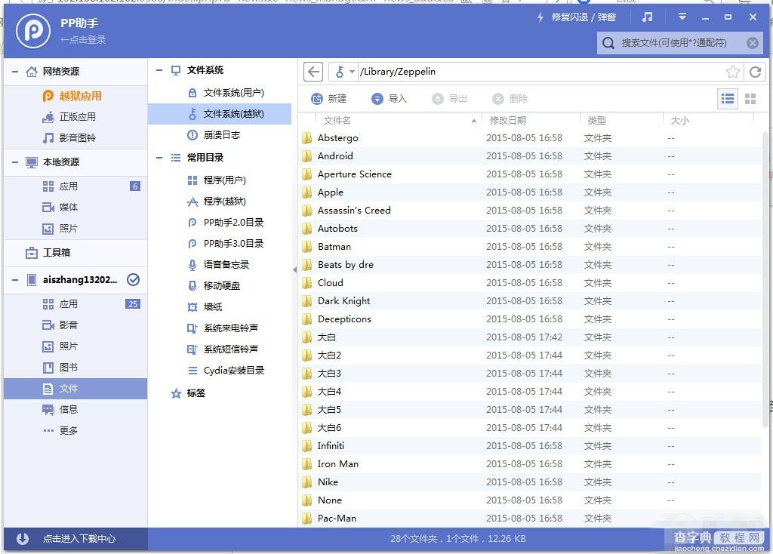
Task: Click the 新建 new button
Action: click(329, 99)
